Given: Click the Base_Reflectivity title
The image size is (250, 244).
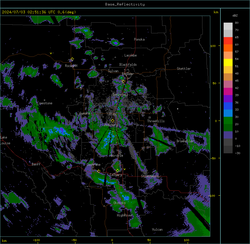Looking at the screenshot, I should (125, 4).
